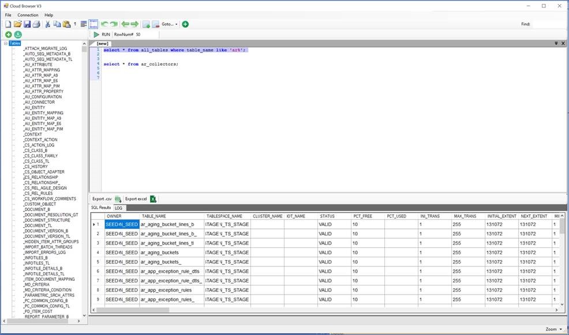
Task: Click the Excel icon beside Export excel
Action: coord(154,199)
